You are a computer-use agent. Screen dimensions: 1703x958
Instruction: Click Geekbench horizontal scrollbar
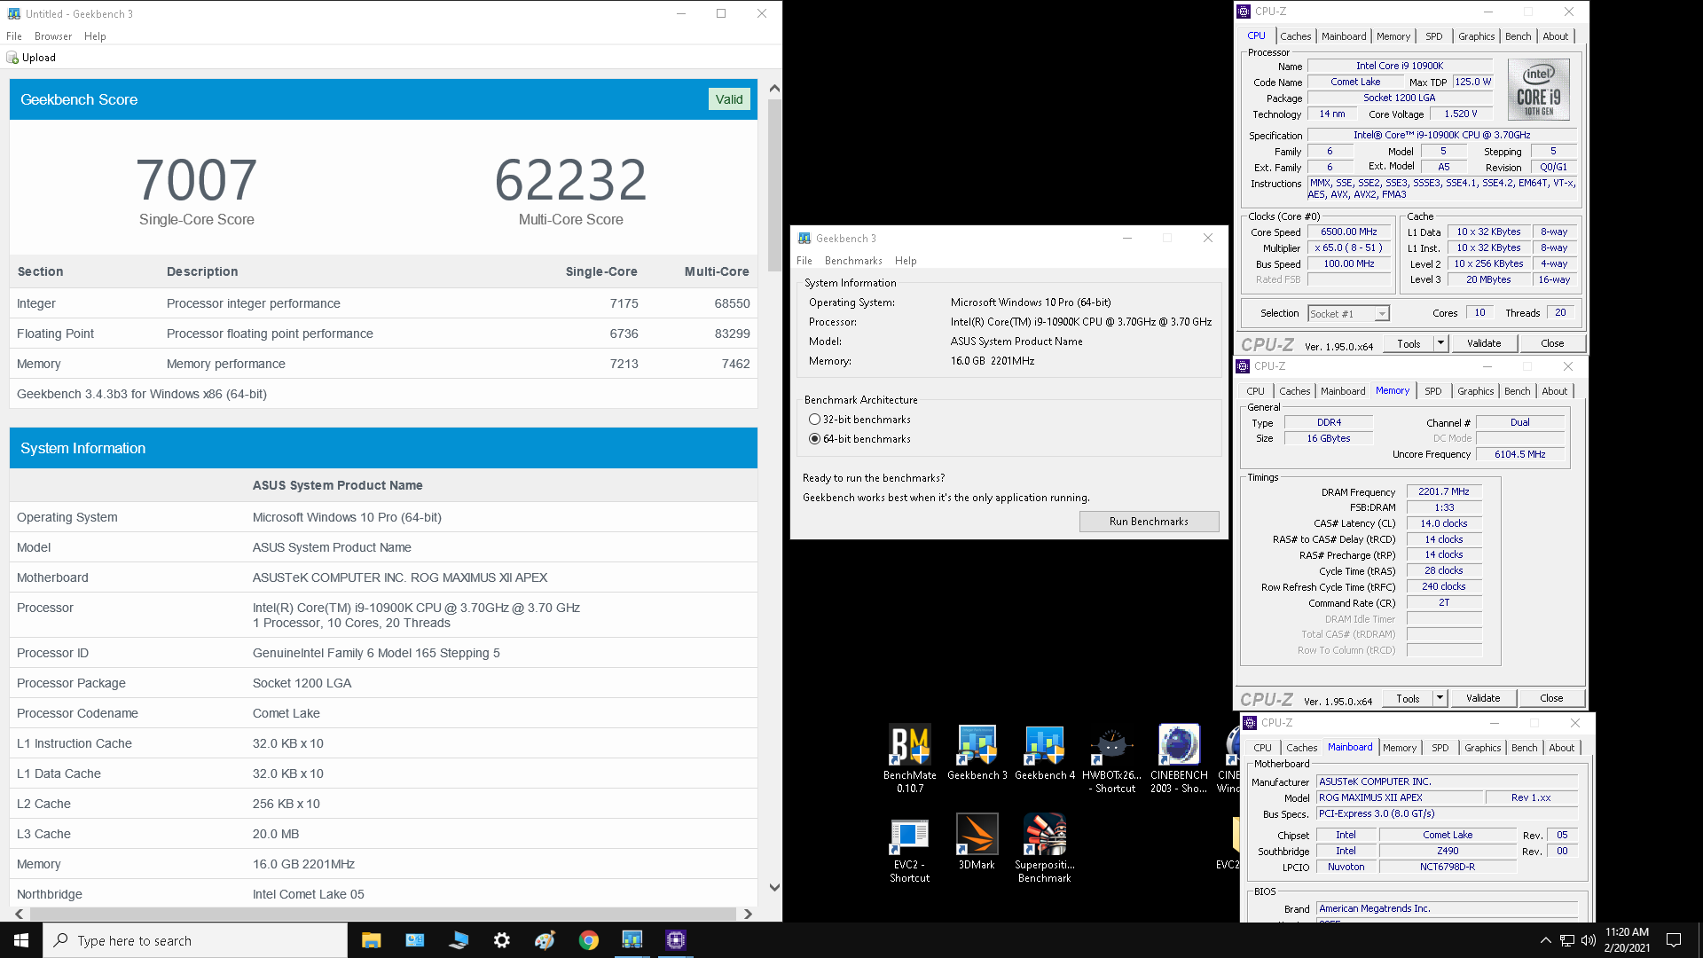[383, 914]
